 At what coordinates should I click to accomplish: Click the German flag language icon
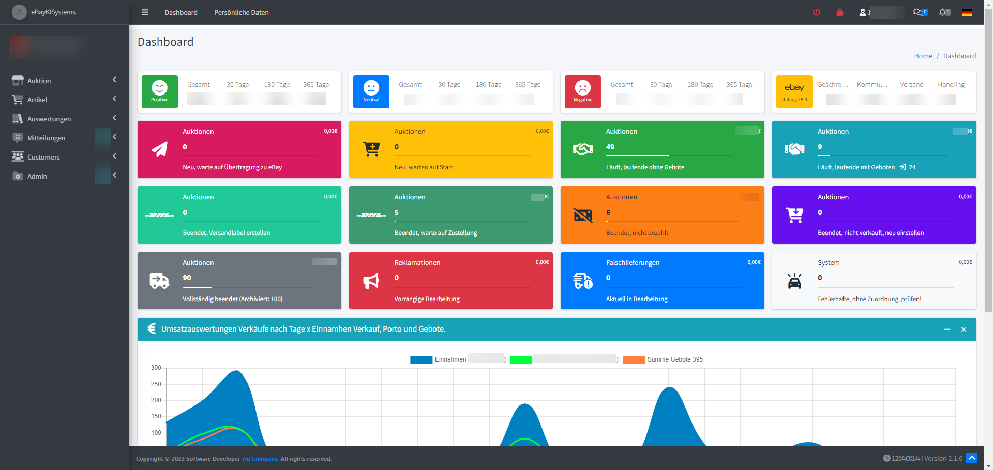click(x=966, y=12)
